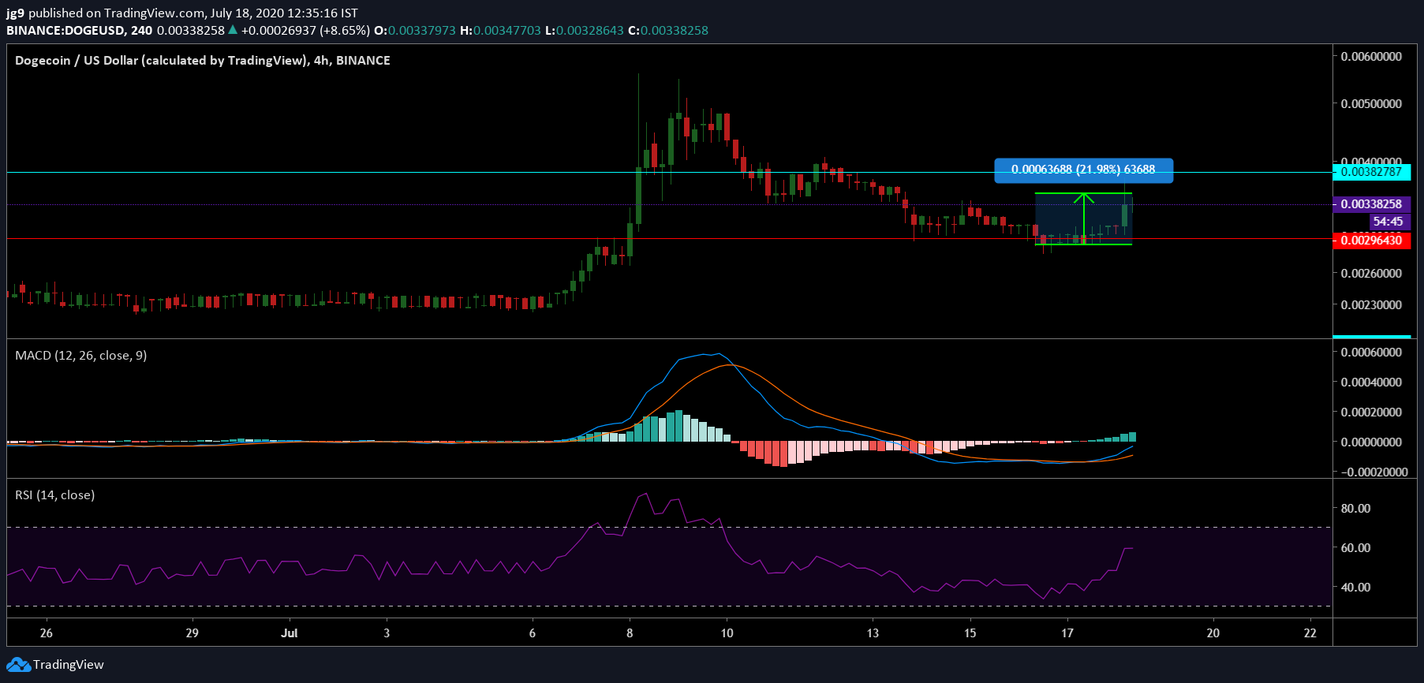Select the MACD (12, 26, close, 9) indicator label
Image resolution: width=1424 pixels, height=683 pixels.
point(81,356)
